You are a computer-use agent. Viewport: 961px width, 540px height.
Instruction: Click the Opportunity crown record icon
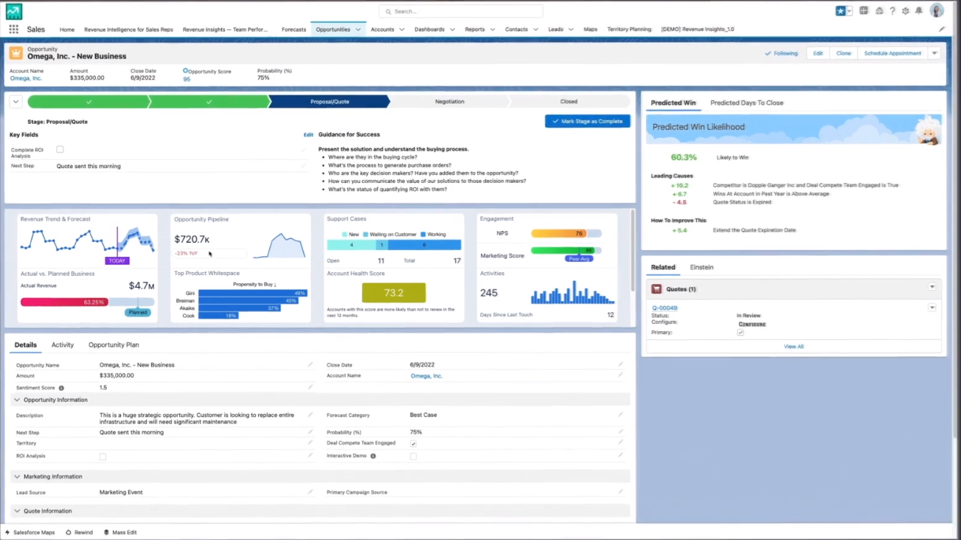point(16,53)
